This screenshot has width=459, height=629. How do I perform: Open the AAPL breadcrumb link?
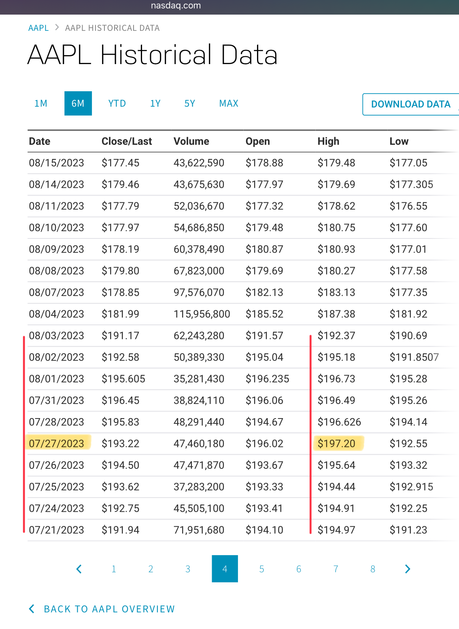(x=38, y=28)
